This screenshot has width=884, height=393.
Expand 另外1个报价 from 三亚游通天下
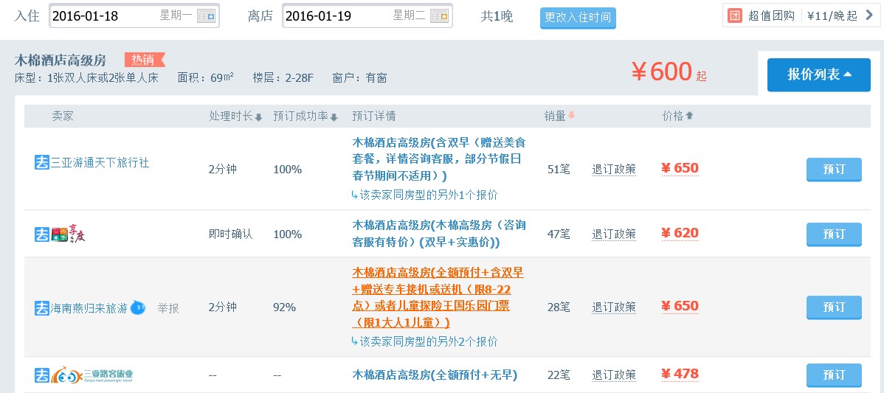click(x=425, y=195)
